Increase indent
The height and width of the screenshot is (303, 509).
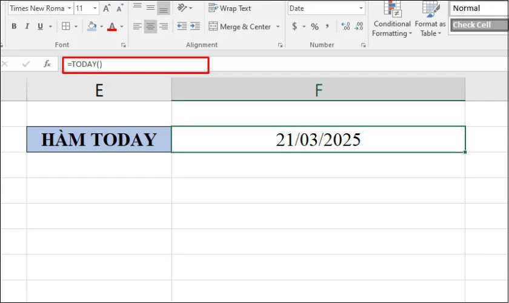coord(195,26)
